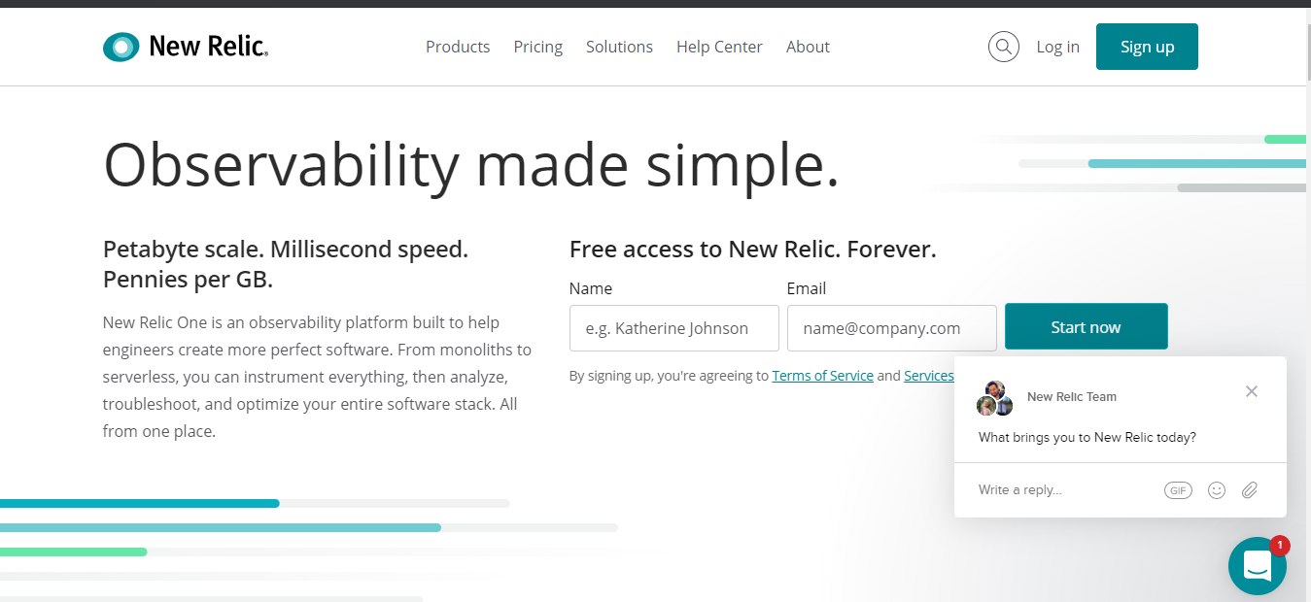Open the Help Center menu

[719, 47]
